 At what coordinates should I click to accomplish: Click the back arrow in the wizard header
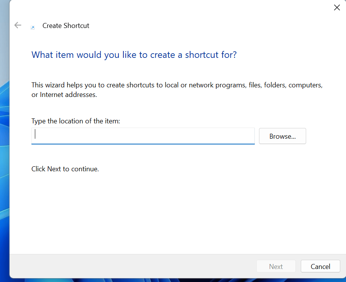18,25
